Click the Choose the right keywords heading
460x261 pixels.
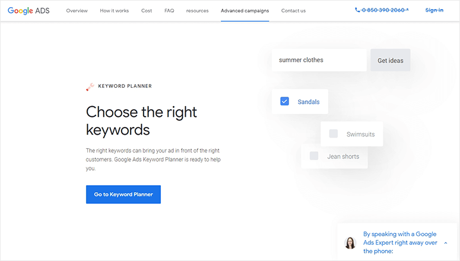[x=141, y=120]
